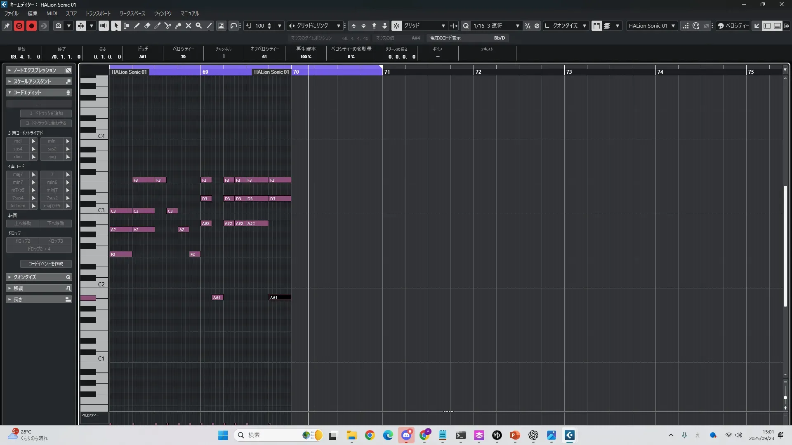Pick the Split scissors tool

167,26
